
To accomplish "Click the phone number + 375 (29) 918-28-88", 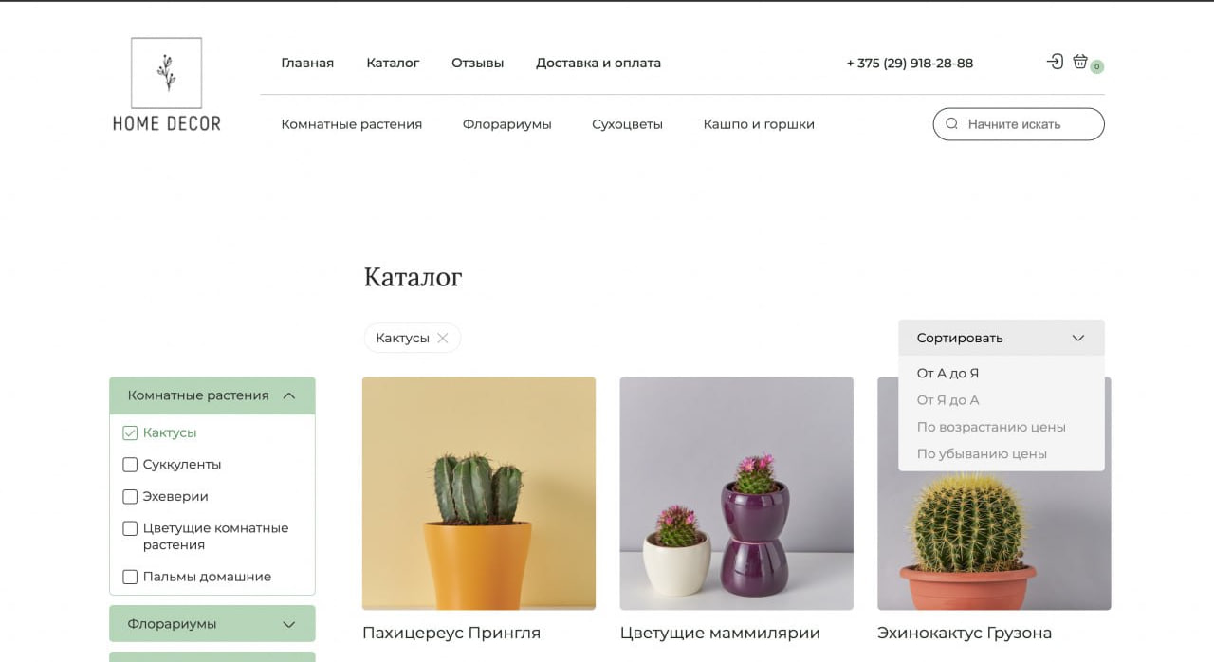I will (x=910, y=63).
